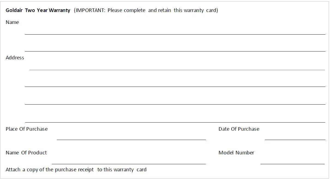Click the Place Of Purchase label
Image resolution: width=332 pixels, height=183 pixels.
[26, 129]
